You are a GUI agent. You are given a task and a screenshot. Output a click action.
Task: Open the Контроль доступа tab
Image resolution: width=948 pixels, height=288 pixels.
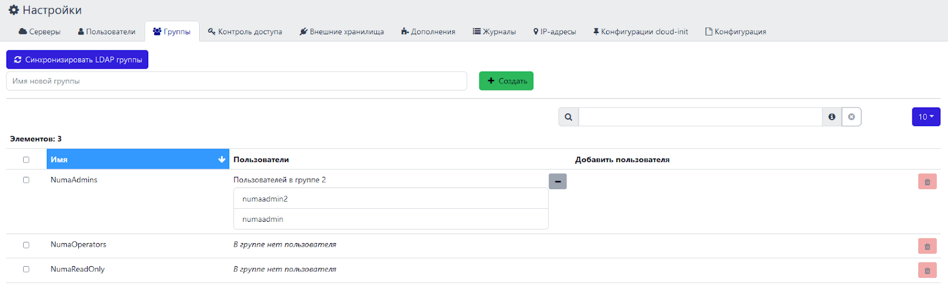(x=245, y=32)
